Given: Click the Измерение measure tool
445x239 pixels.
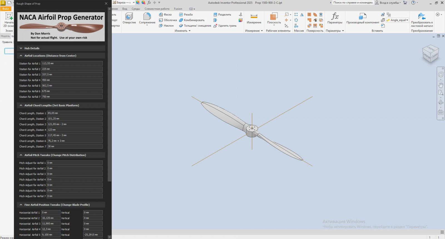Looking at the screenshot, I should point(254,18).
